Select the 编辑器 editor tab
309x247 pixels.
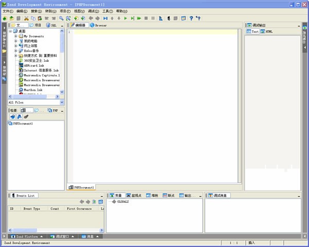[x=78, y=25]
